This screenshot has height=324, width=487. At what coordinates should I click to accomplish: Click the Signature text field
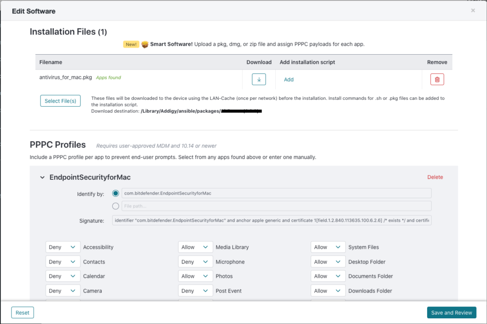point(272,221)
